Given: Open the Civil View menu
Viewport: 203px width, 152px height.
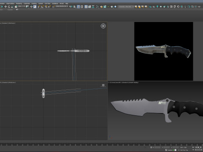Looking at the screenshot, I should tap(47, 3).
